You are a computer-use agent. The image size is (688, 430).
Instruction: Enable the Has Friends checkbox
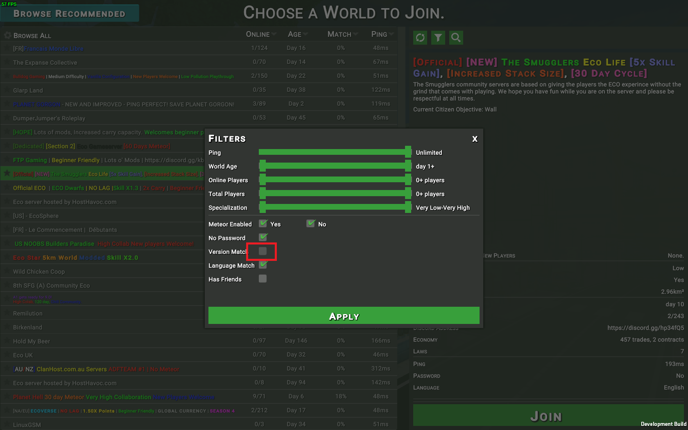coord(263,279)
